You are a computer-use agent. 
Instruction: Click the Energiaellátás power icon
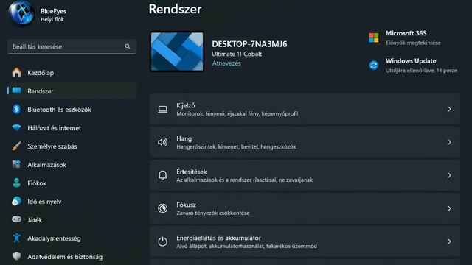(163, 241)
